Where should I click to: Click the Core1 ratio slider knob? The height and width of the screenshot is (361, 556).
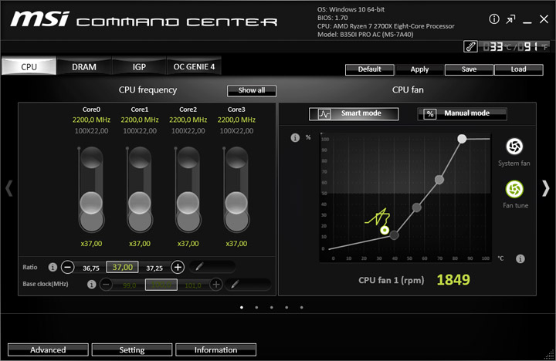pyautogui.click(x=140, y=203)
